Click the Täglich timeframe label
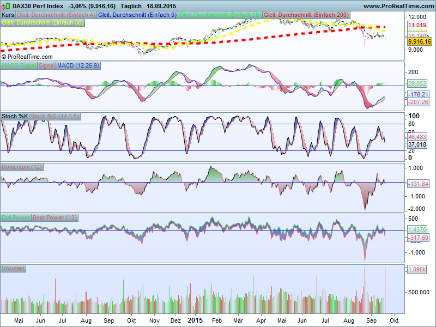Image resolution: width=436 pixels, height=327 pixels. pyautogui.click(x=131, y=6)
